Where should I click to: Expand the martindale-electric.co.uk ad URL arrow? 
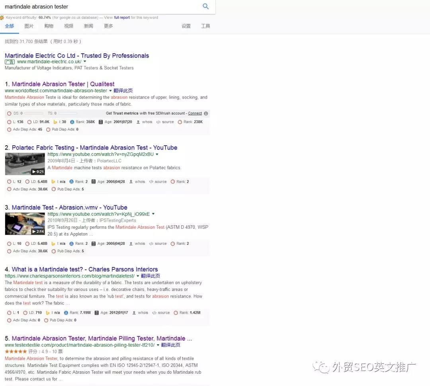85,62
